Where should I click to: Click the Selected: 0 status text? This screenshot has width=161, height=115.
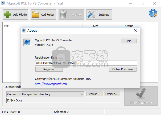(x=61, y=112)
